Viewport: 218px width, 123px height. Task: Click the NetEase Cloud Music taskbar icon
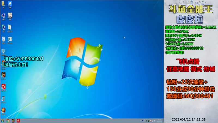coord(18,121)
